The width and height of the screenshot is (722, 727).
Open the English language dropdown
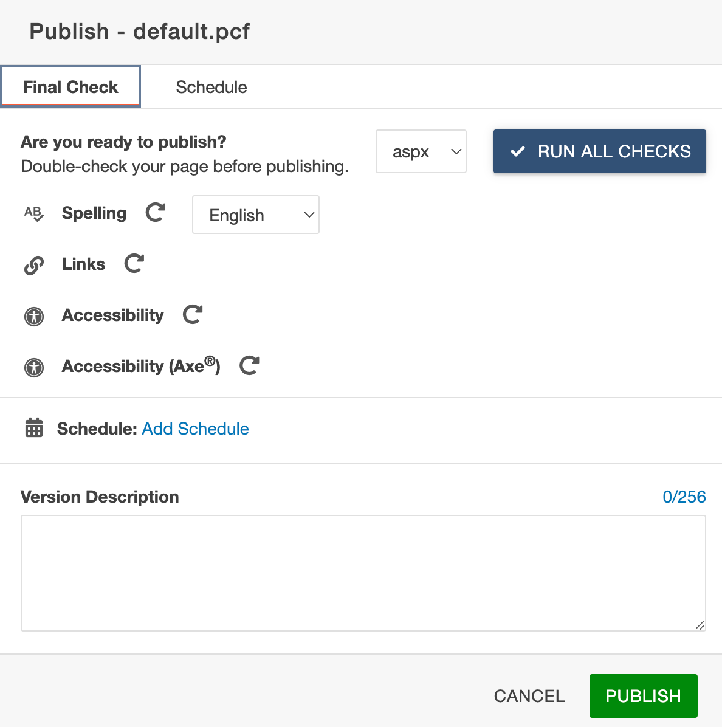click(x=256, y=215)
